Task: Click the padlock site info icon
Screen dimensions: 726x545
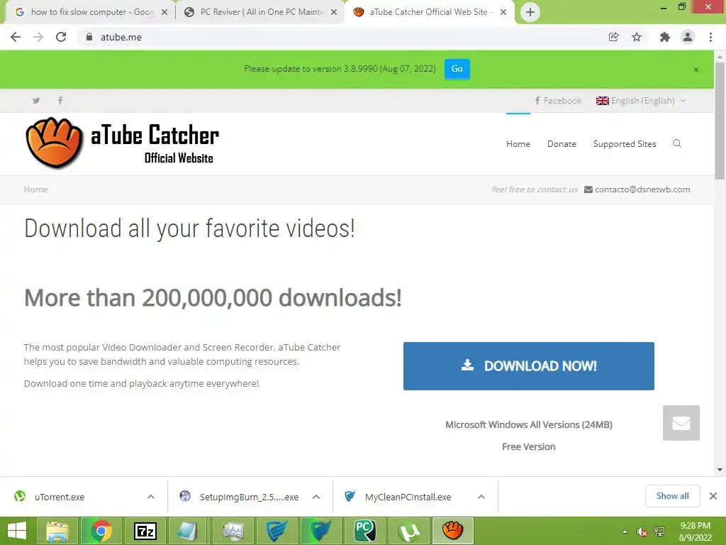Action: point(89,37)
